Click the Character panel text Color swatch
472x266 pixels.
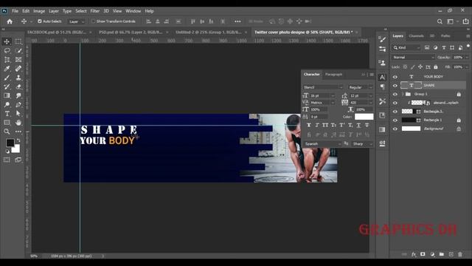(364, 117)
